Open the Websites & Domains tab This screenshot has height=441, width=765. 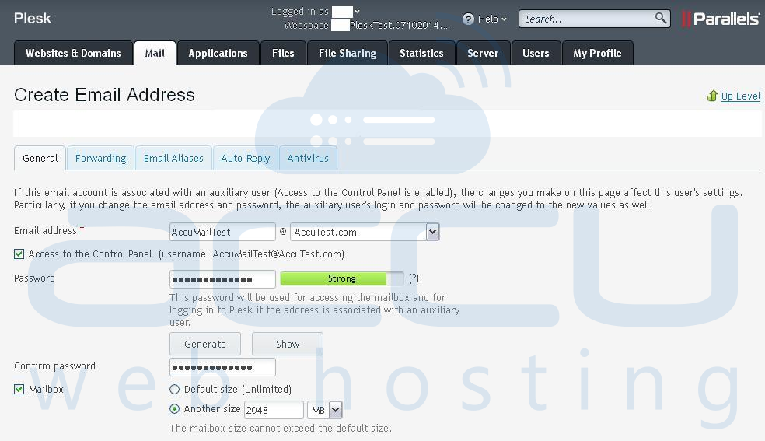coord(73,53)
